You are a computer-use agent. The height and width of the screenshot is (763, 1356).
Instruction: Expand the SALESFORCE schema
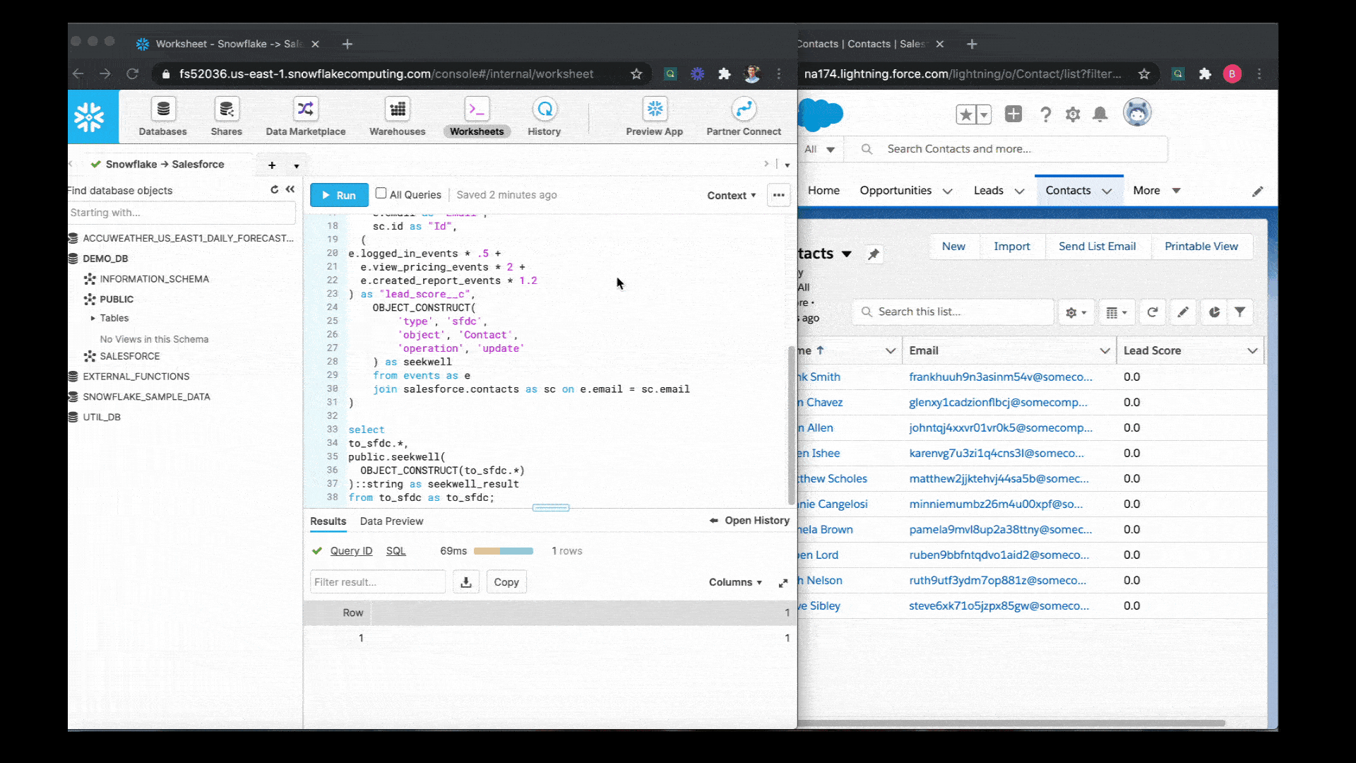[x=129, y=355]
